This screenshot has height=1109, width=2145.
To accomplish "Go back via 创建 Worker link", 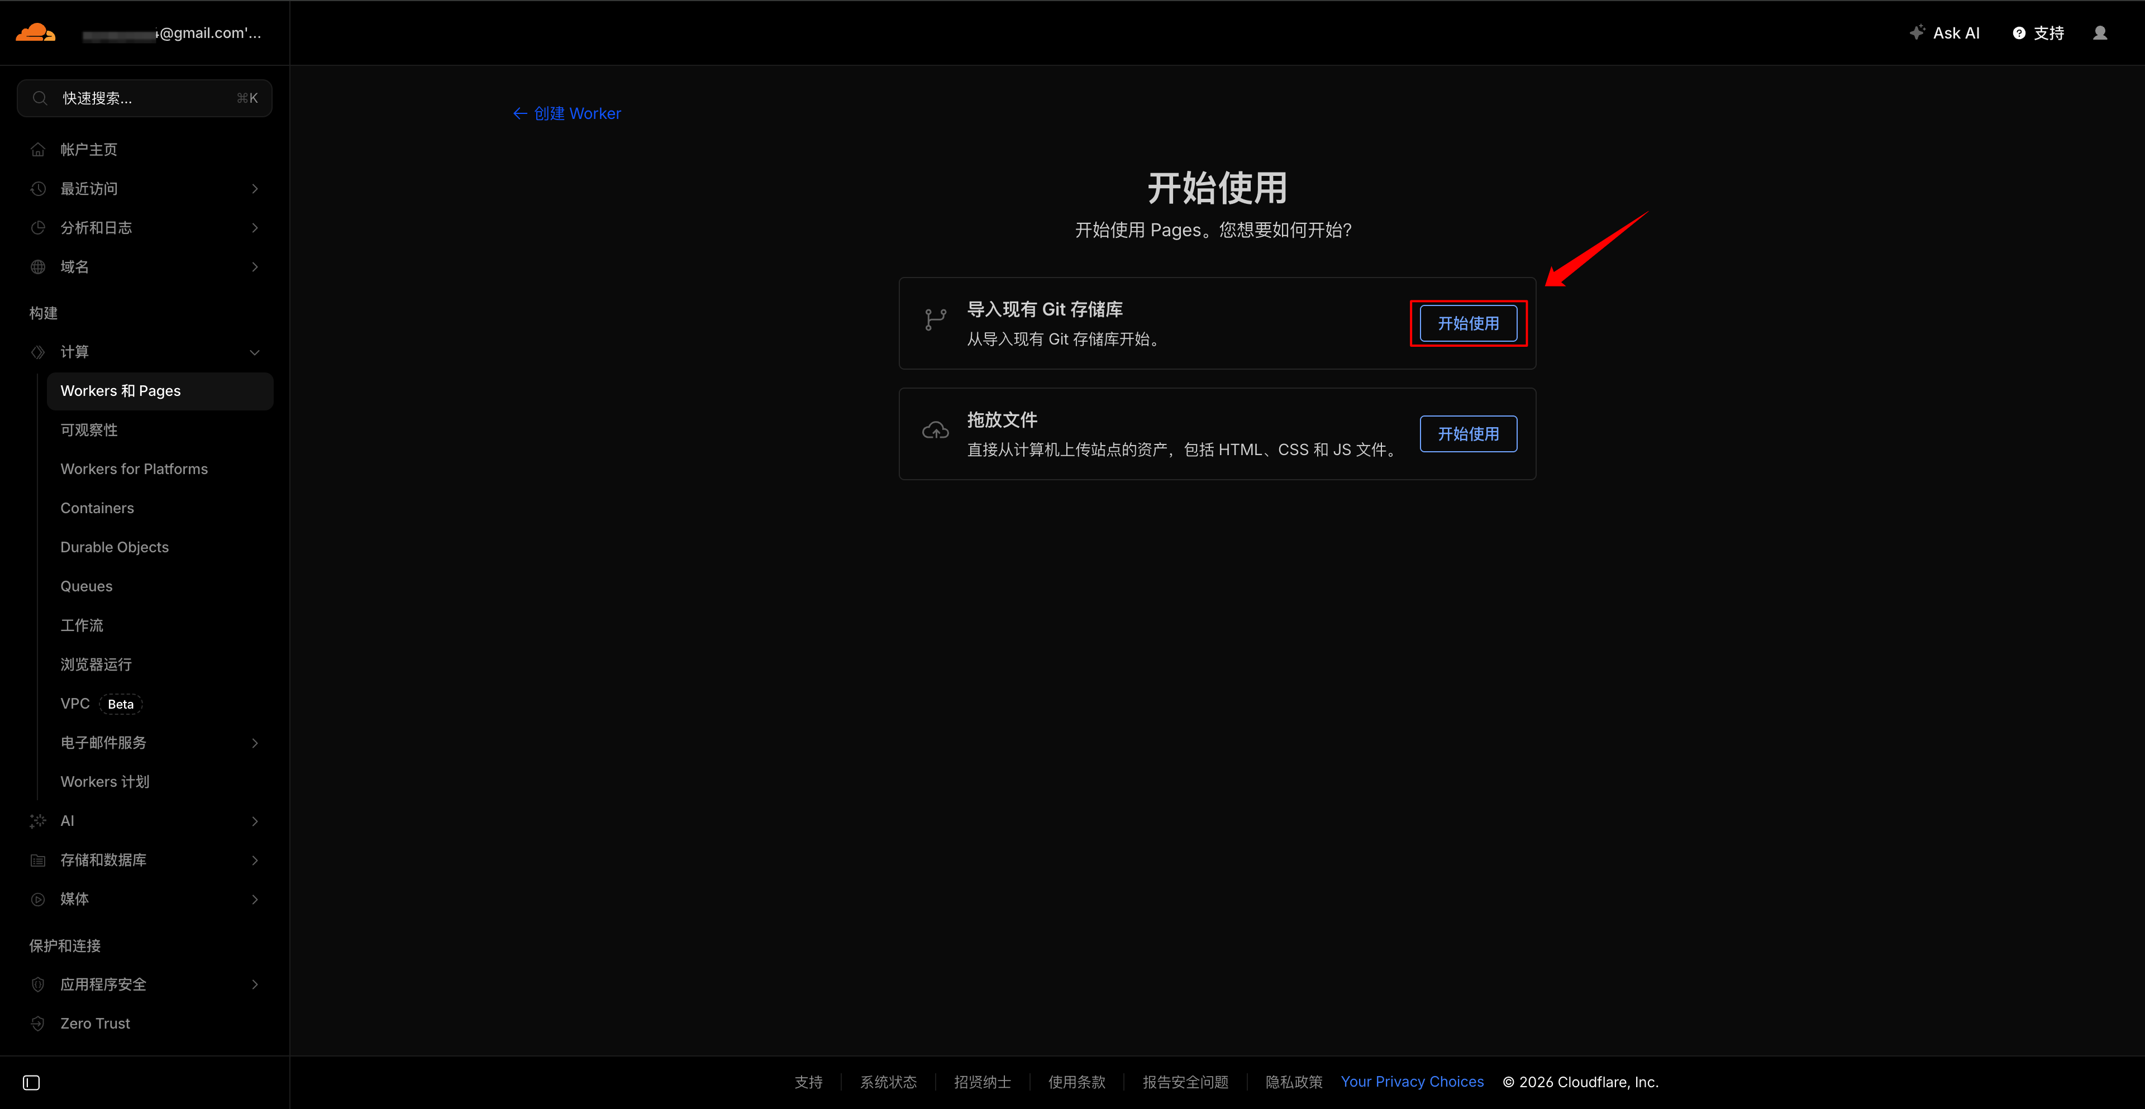I will point(567,113).
